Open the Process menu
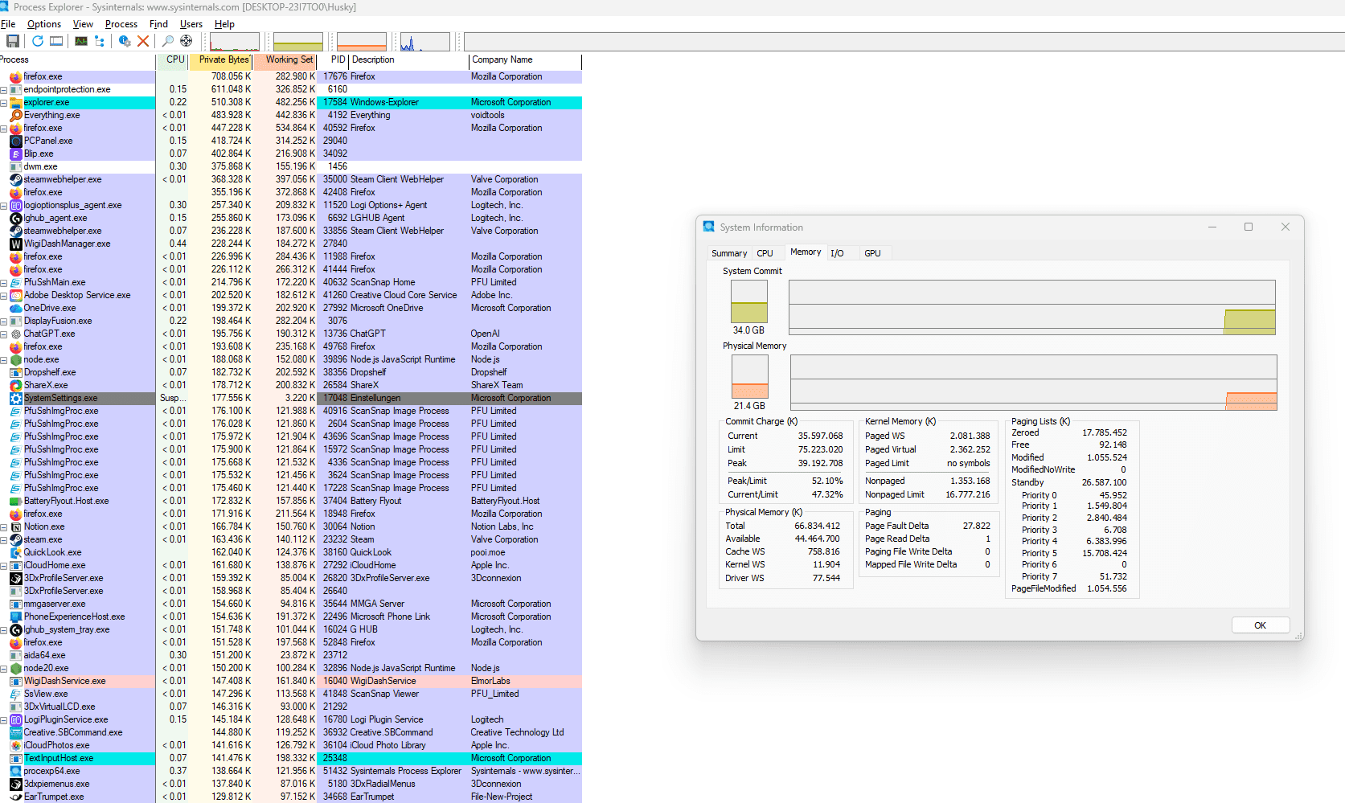1345x803 pixels. [x=121, y=24]
